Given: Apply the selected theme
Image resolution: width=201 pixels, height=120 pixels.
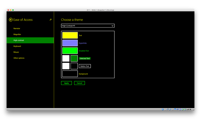Looking at the screenshot, I should click(66, 83).
